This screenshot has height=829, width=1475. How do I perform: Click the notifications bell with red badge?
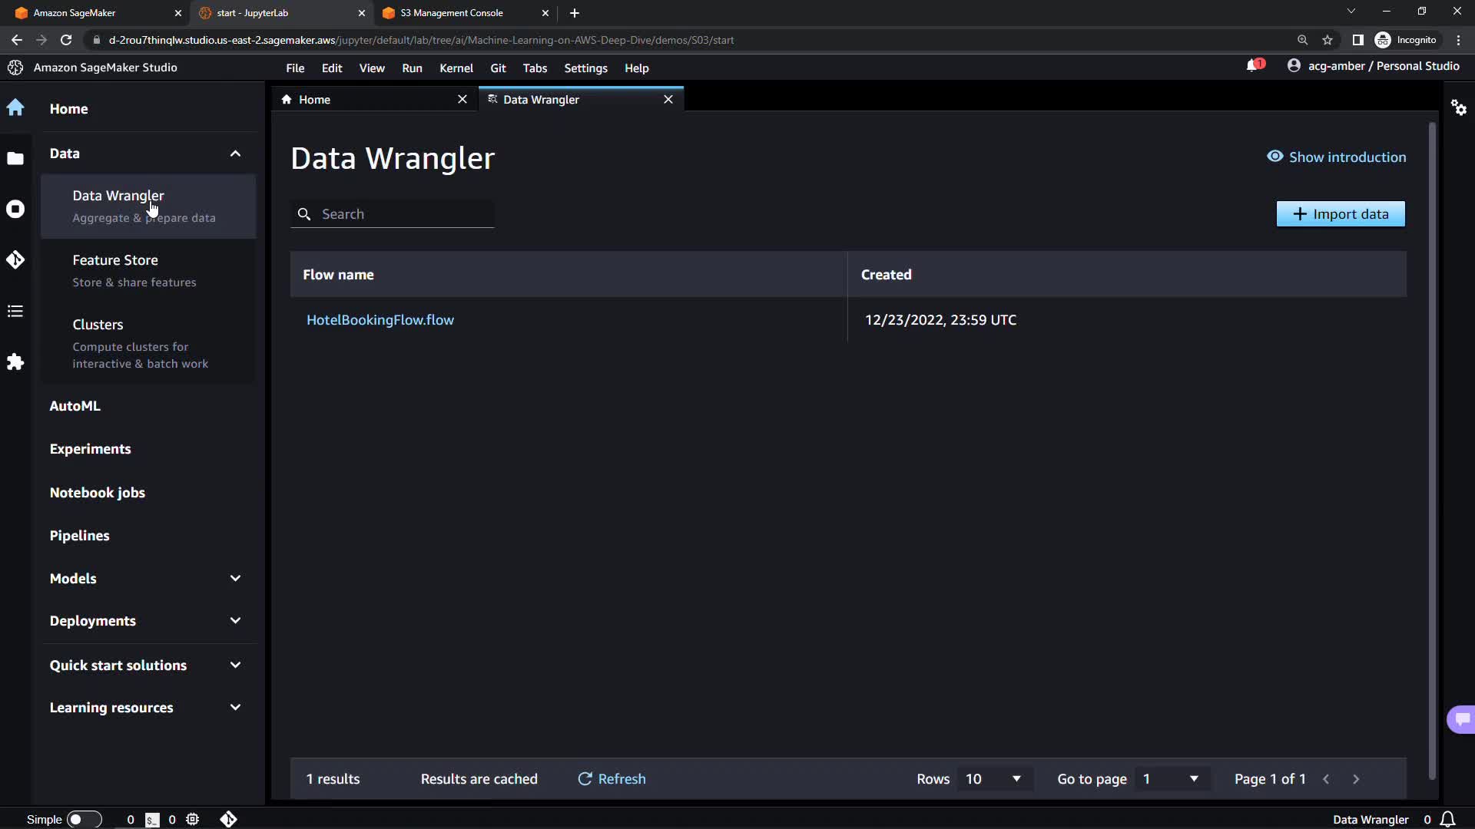pyautogui.click(x=1254, y=66)
